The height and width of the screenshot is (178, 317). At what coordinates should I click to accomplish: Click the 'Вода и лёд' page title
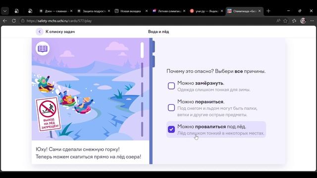[x=158, y=32]
